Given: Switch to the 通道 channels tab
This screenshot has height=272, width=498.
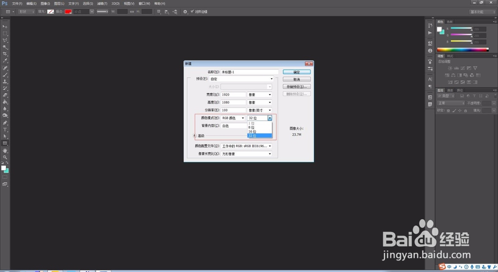Looking at the screenshot, I should click(x=450, y=90).
